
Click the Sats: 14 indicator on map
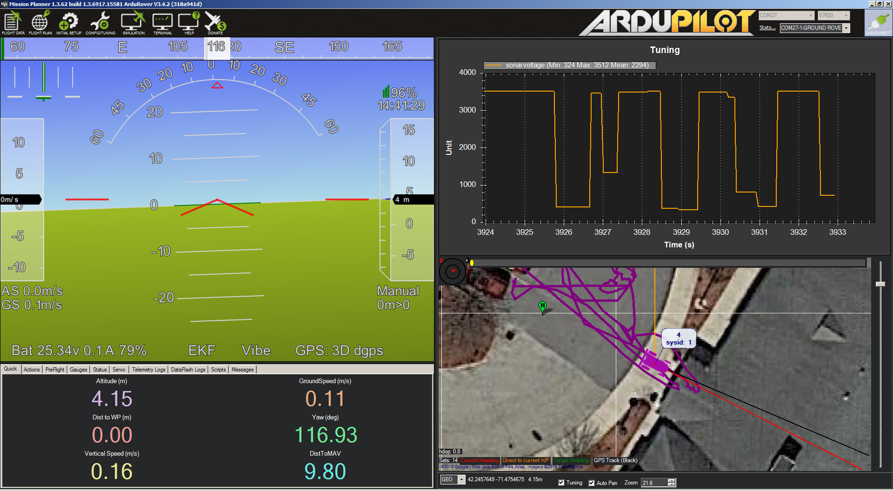(448, 460)
